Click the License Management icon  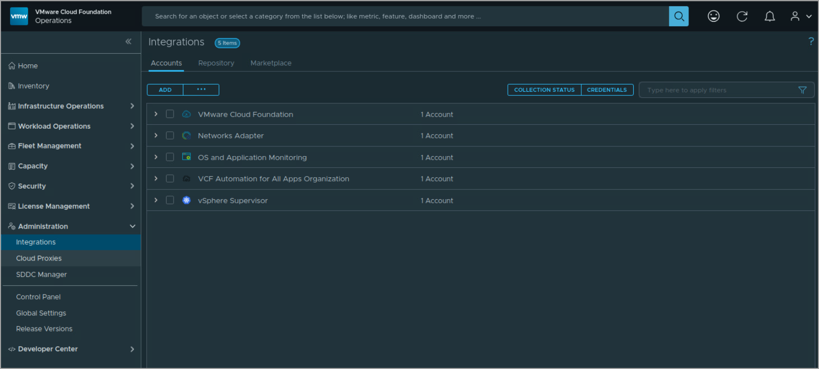click(x=12, y=206)
